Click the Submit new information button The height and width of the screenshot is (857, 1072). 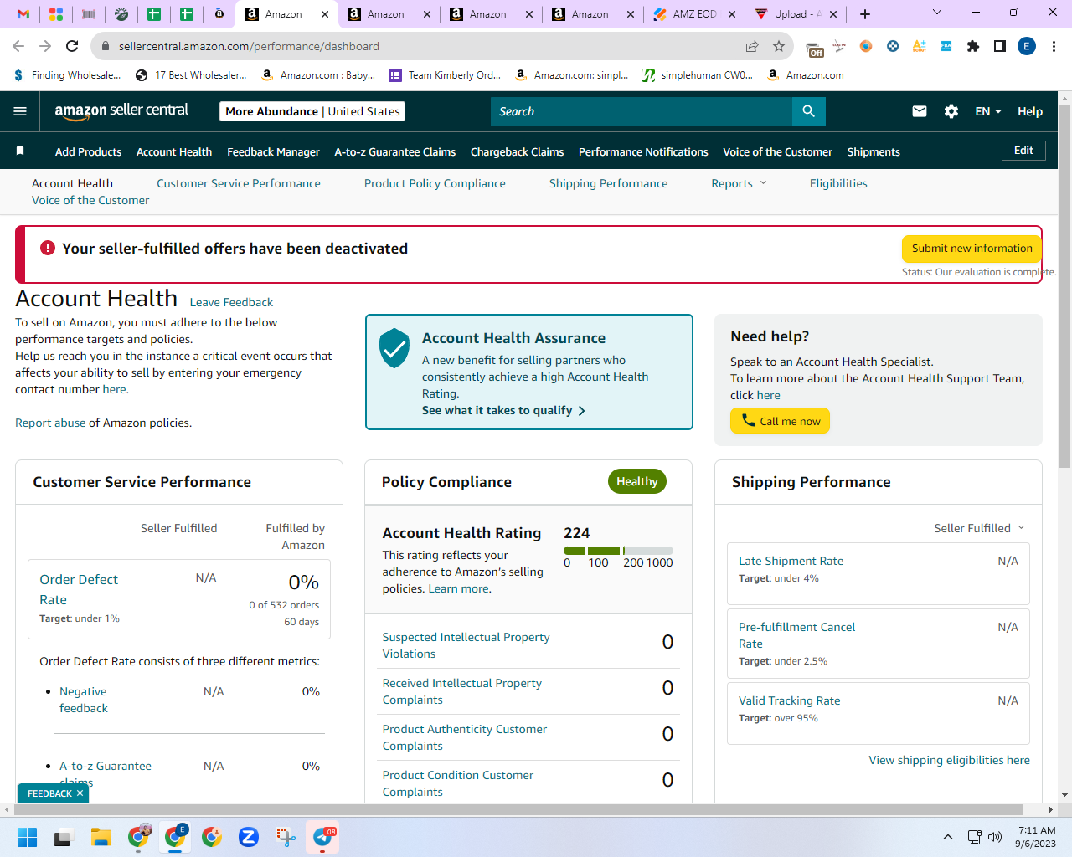pyautogui.click(x=971, y=249)
